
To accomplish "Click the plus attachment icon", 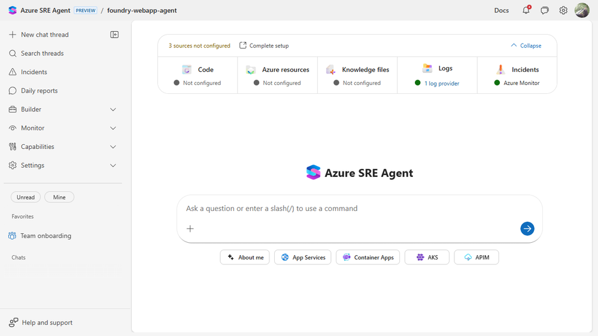I will (x=190, y=228).
